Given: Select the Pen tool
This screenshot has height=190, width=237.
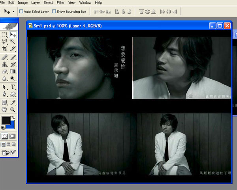Looking at the screenshot, I should pos(4,94).
